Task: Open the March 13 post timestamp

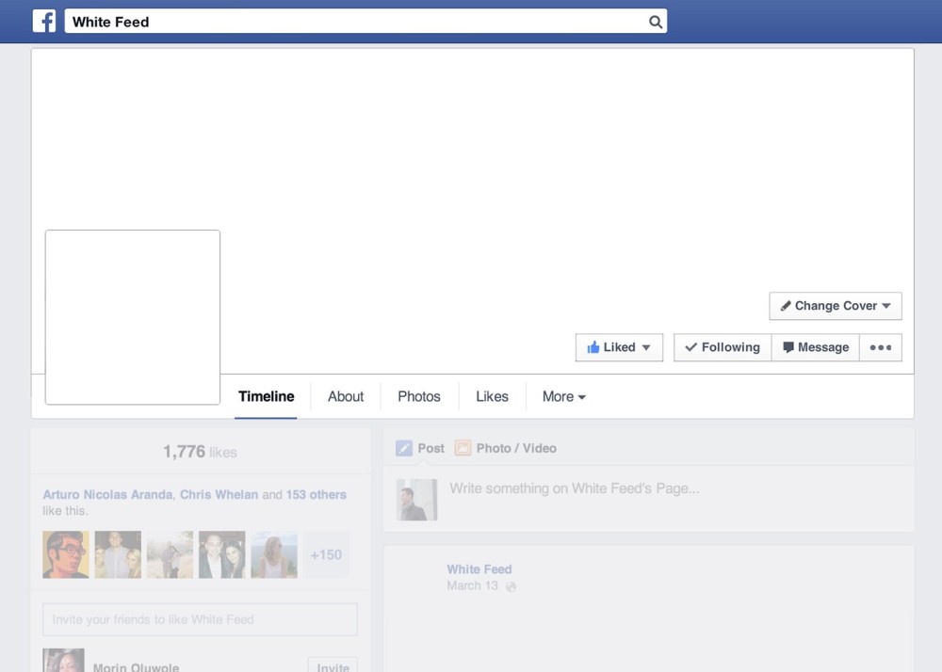Action: (x=472, y=585)
